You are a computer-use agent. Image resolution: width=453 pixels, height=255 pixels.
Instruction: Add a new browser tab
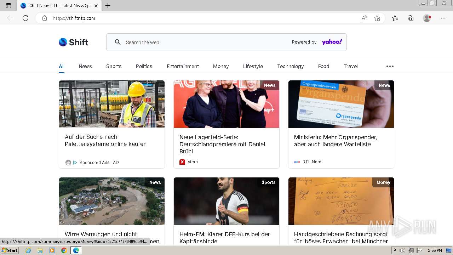108,6
